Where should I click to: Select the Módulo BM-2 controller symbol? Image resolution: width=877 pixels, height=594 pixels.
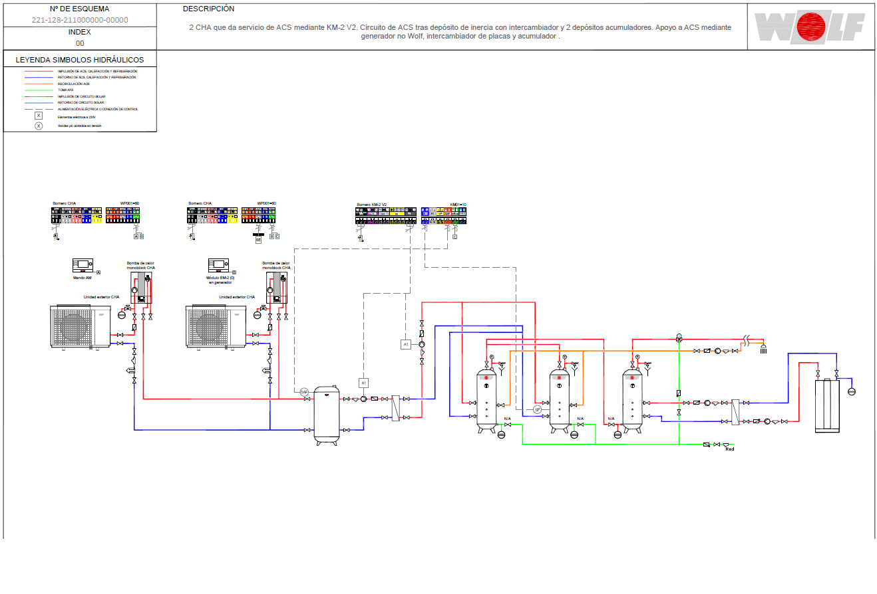[x=218, y=266]
